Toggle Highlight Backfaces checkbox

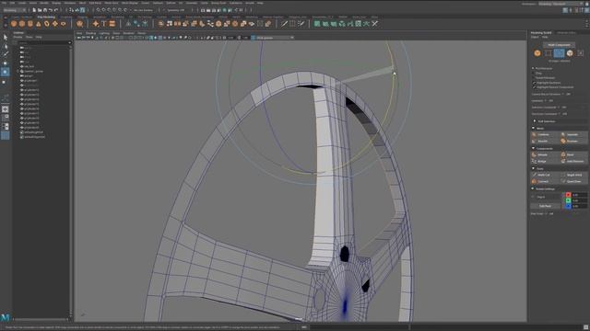coord(535,83)
